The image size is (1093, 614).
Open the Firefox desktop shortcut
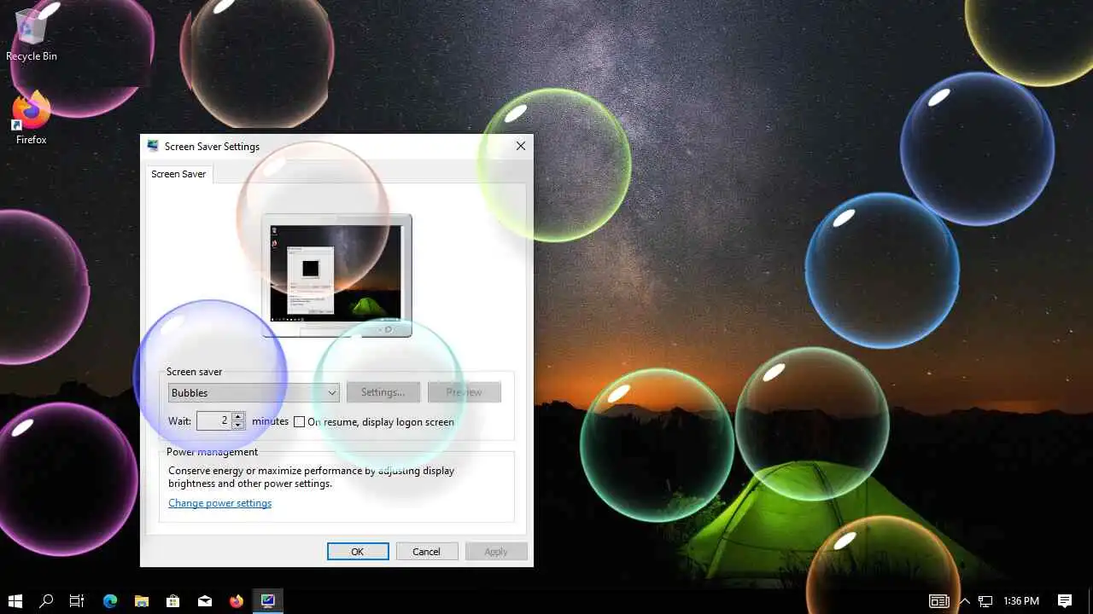[x=32, y=118]
